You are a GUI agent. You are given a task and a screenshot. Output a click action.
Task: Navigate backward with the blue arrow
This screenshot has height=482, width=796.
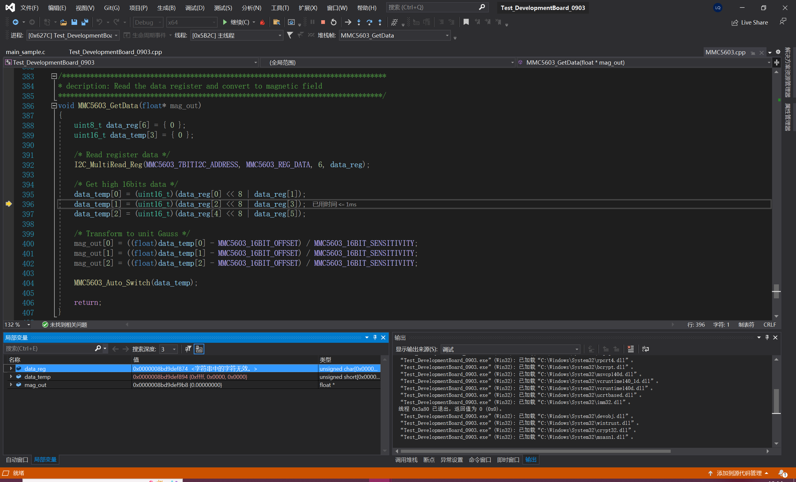pyautogui.click(x=15, y=22)
